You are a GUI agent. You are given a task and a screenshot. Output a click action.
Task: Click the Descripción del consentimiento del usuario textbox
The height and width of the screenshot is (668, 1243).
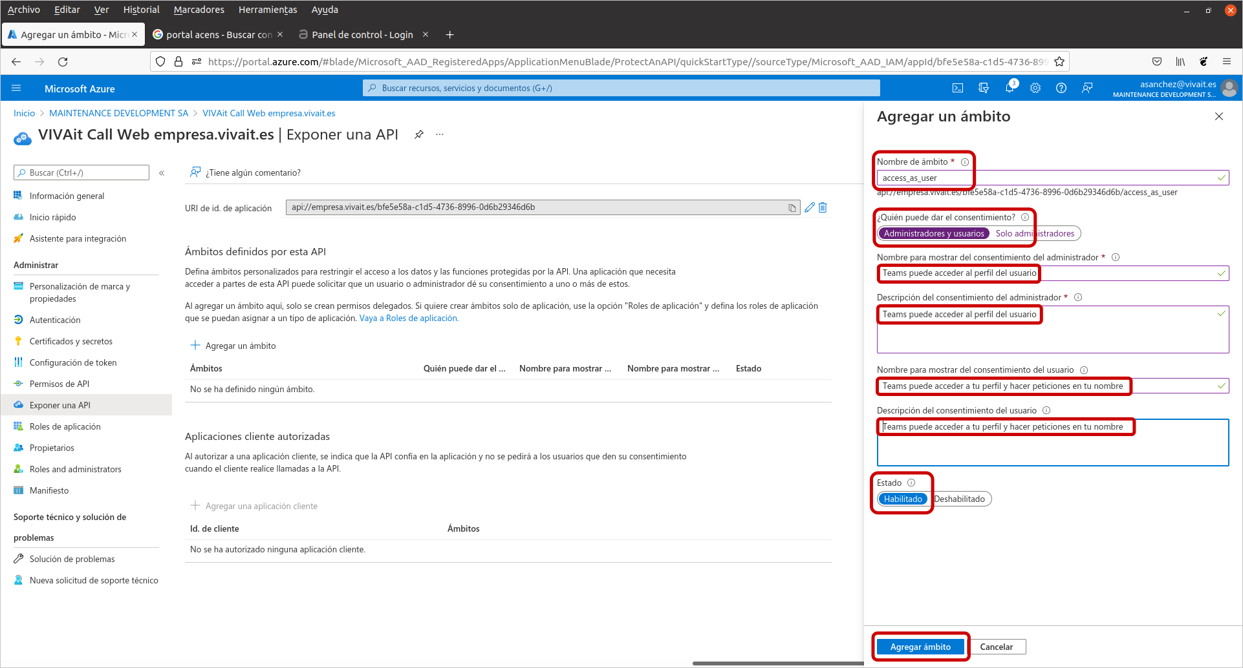[x=1053, y=443]
